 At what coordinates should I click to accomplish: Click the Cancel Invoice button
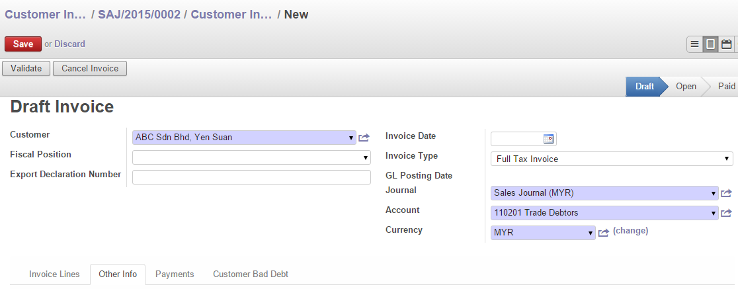pos(90,68)
